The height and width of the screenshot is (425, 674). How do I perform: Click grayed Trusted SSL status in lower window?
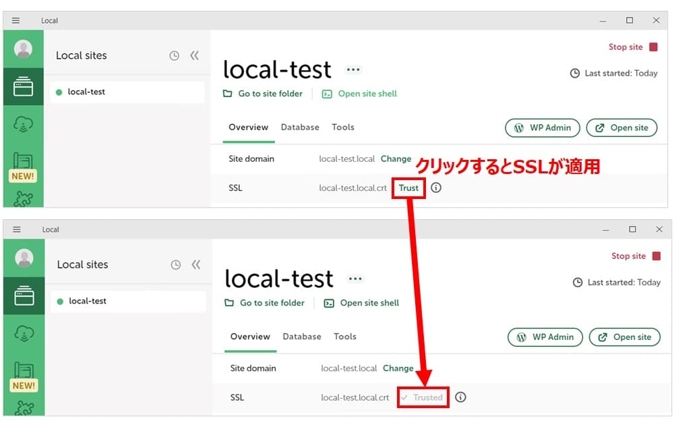click(x=423, y=397)
